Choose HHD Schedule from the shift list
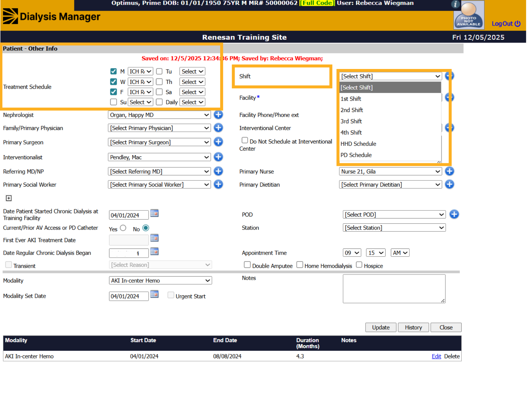The height and width of the screenshot is (398, 530). 390,144
